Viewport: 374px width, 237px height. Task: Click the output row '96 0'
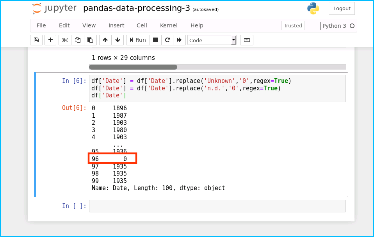[109, 159]
